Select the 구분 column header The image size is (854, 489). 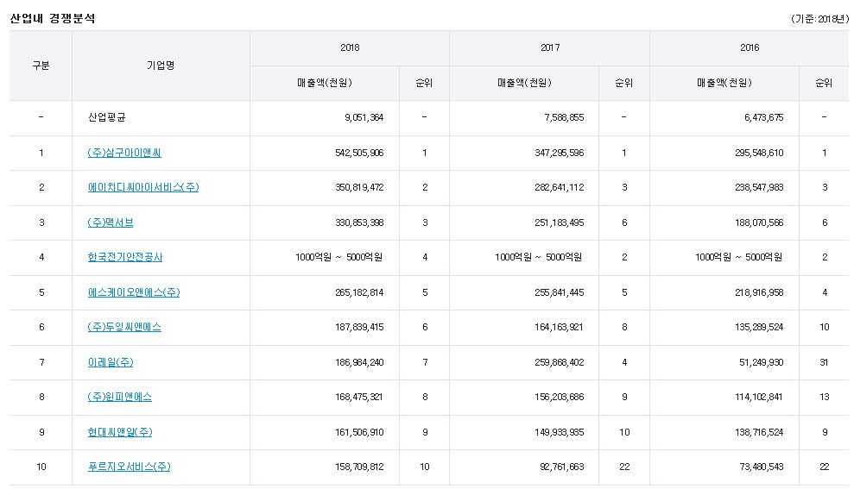[41, 66]
